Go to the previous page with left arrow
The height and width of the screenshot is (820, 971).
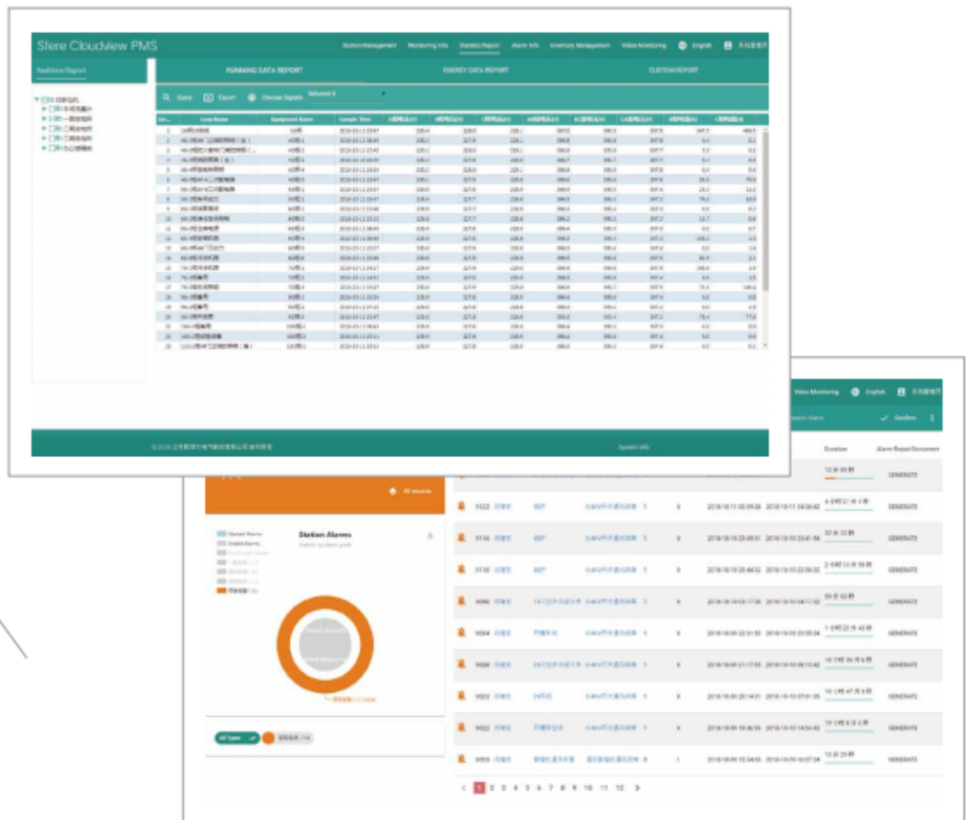pos(463,788)
